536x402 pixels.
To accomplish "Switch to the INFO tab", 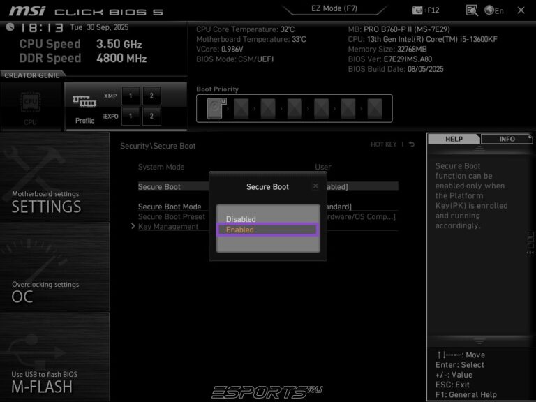I will pyautogui.click(x=507, y=139).
